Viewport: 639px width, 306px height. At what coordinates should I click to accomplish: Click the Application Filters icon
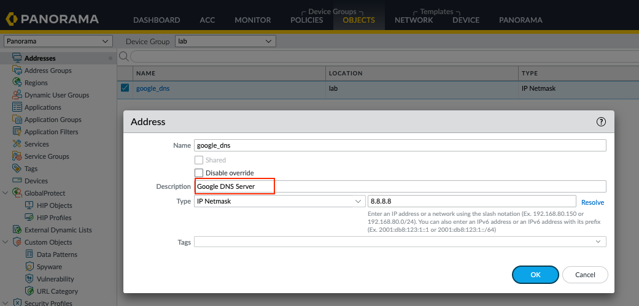(17, 131)
